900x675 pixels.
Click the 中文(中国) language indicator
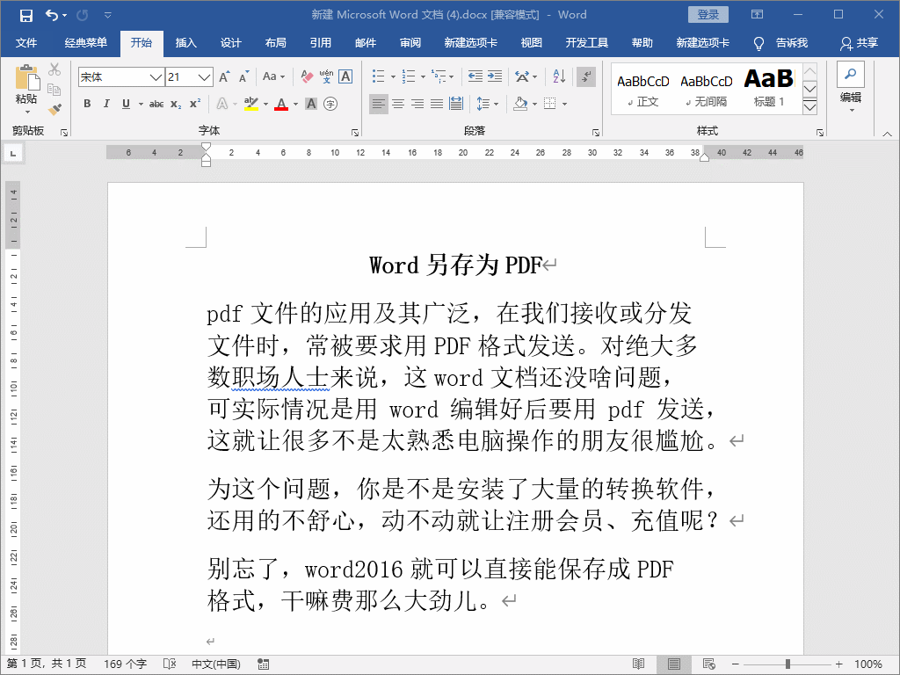[x=216, y=664]
